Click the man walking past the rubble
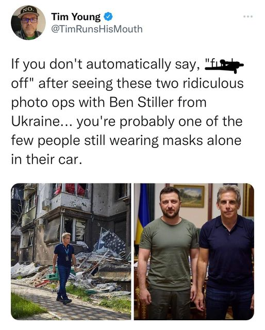The width and height of the screenshot is (265, 330). point(64,268)
